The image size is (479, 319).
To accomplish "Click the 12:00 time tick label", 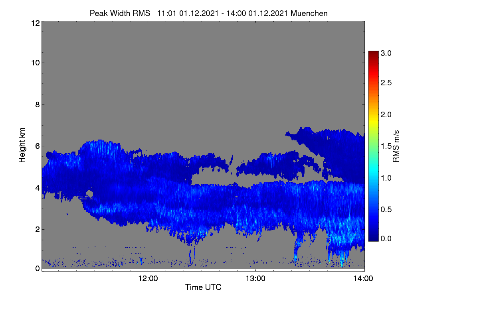I will [148, 279].
